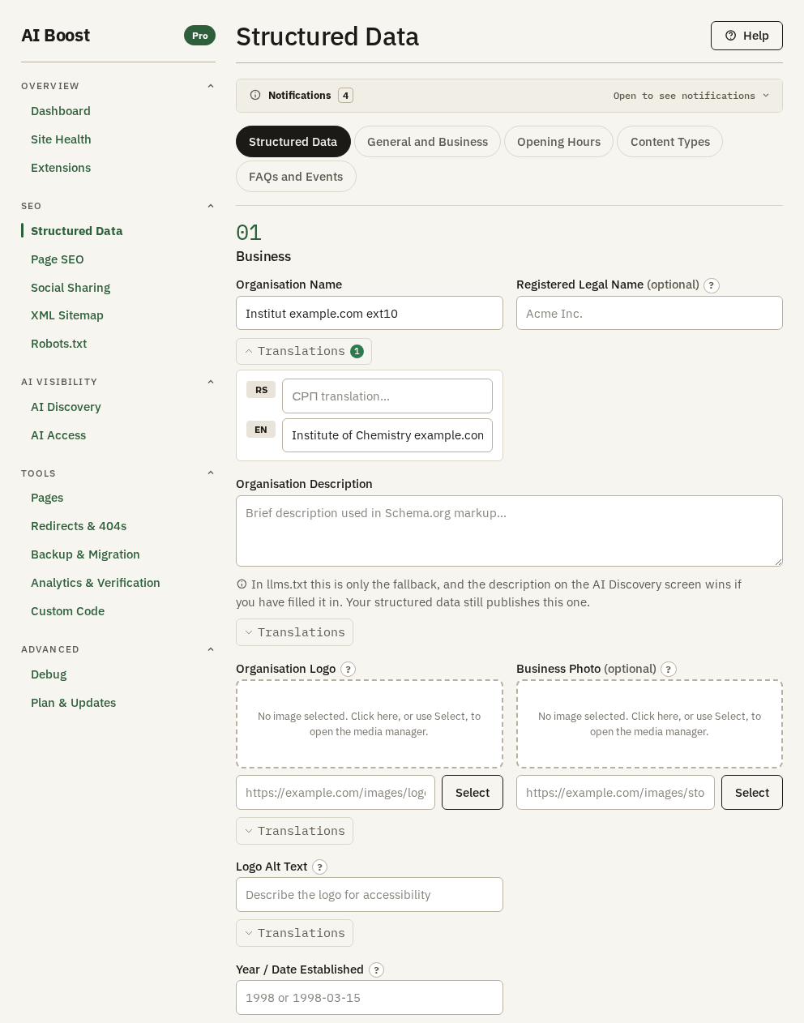Collapse the Tools sidebar section
The image size is (804, 1023).
coord(211,473)
